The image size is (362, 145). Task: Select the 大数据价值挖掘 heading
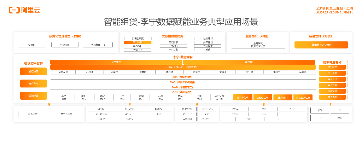point(173,36)
